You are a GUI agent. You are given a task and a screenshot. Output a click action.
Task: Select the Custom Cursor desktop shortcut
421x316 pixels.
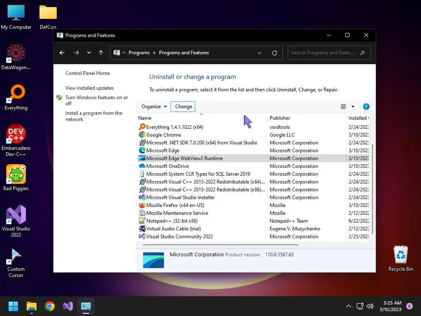coord(16,262)
